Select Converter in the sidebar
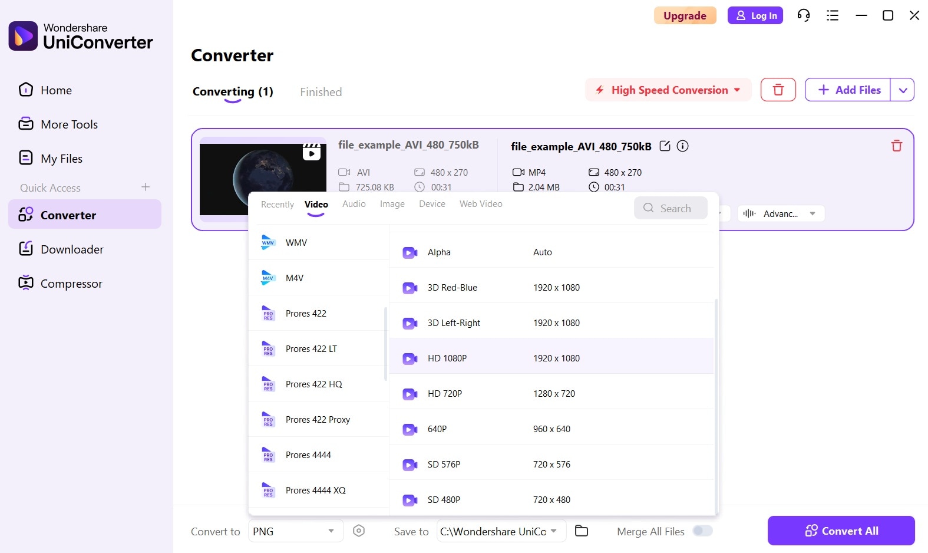 (x=85, y=215)
